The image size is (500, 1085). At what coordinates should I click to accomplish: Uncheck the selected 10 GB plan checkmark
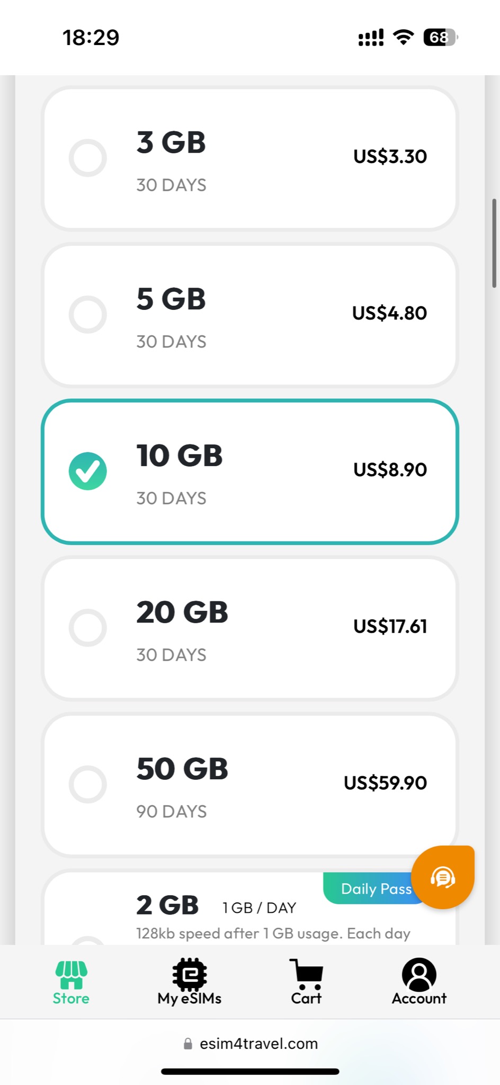(88, 471)
